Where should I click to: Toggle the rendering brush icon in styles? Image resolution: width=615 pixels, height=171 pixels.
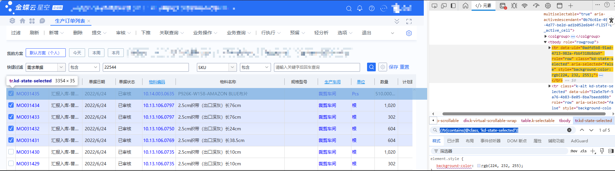[x=602, y=151]
